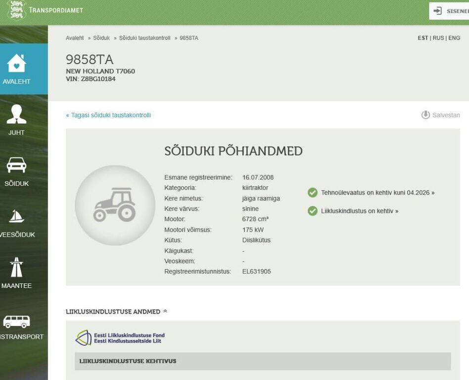
Task: Click the tractor vehicle picture
Action: tap(115, 205)
